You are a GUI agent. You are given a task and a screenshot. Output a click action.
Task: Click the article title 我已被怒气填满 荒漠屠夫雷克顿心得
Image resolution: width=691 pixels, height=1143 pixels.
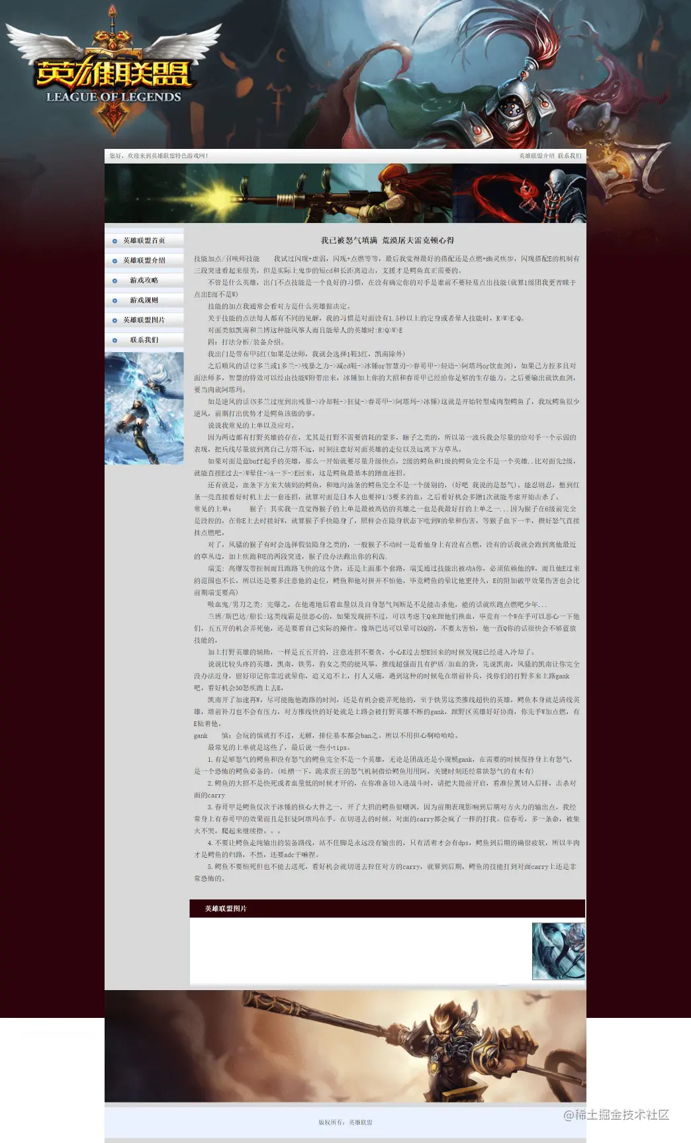(x=388, y=240)
